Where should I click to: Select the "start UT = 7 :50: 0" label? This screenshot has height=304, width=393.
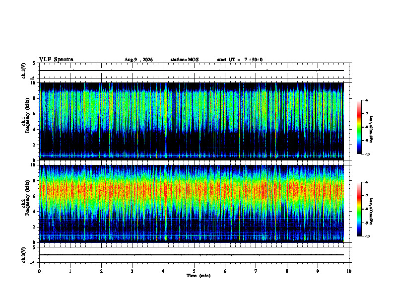pyautogui.click(x=240, y=60)
